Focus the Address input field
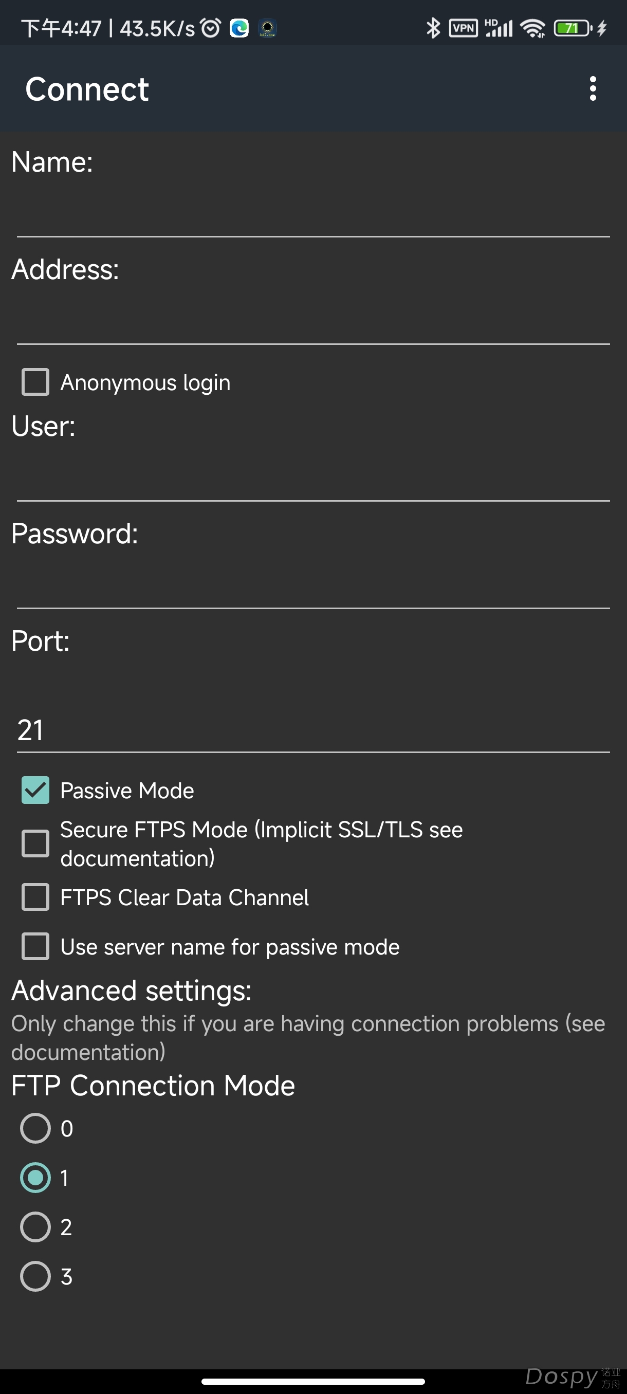This screenshot has width=627, height=1394. pyautogui.click(x=312, y=322)
